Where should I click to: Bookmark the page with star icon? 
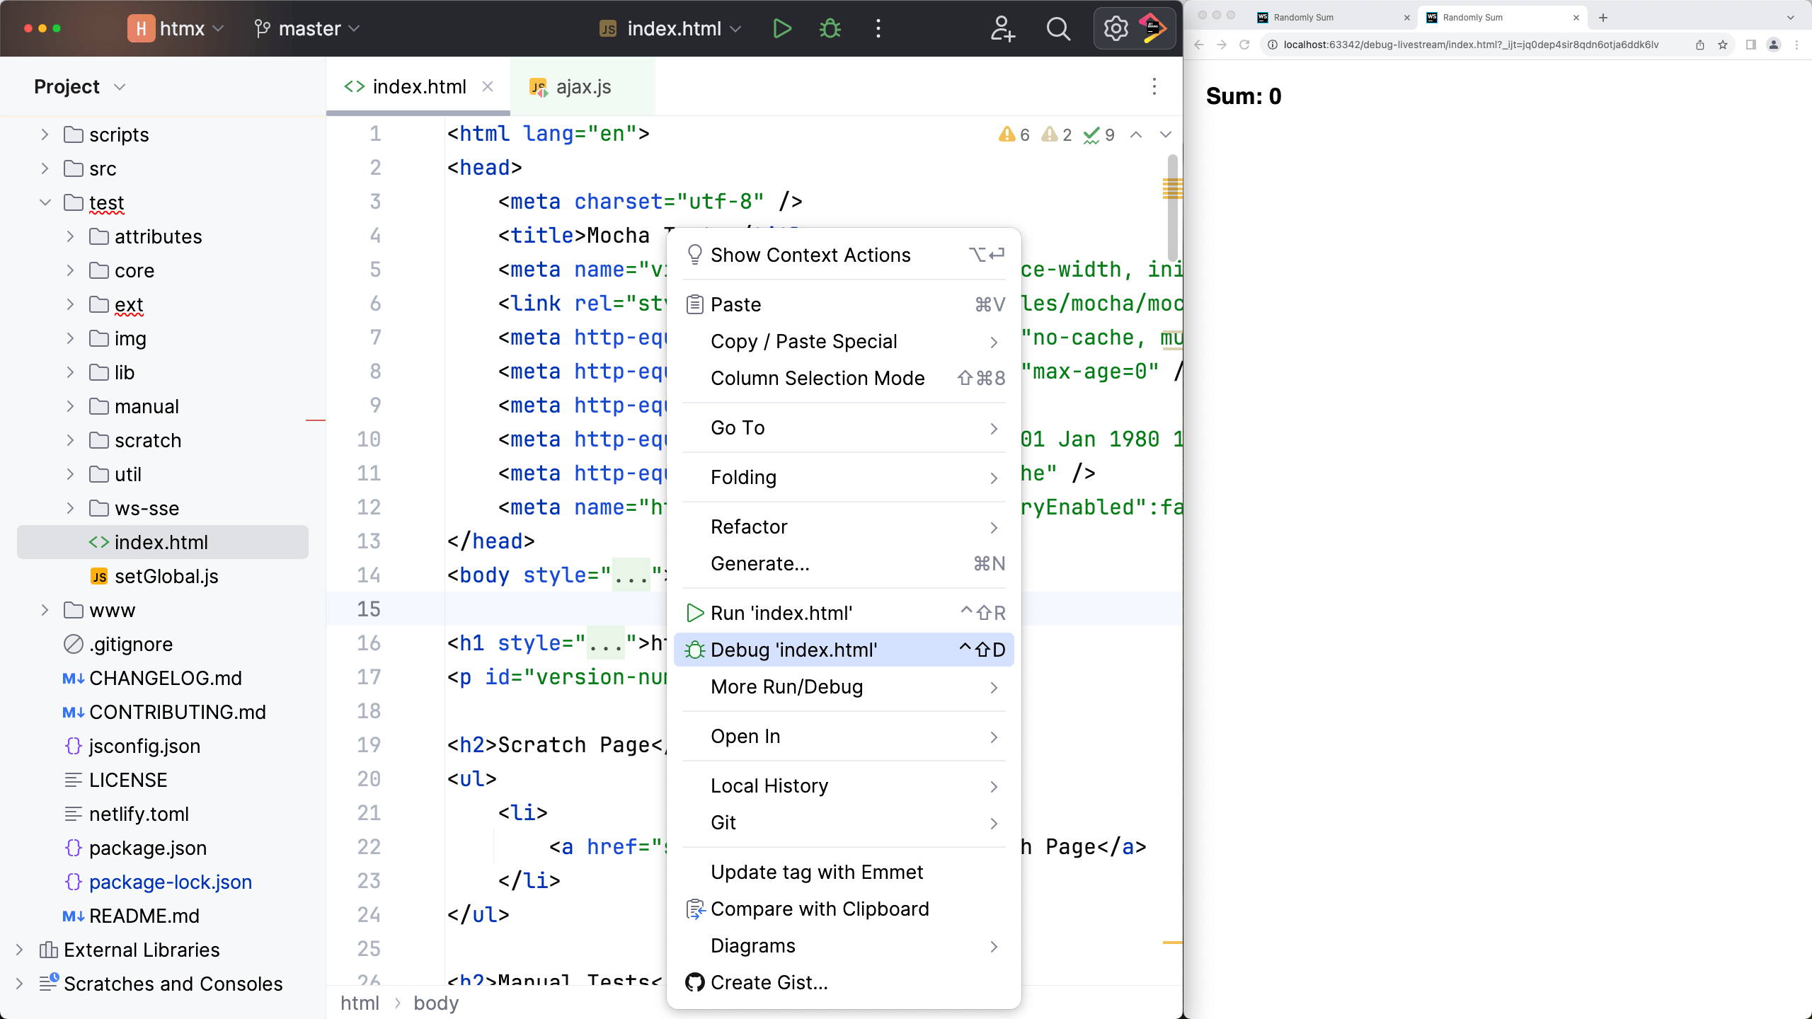[x=1723, y=45]
